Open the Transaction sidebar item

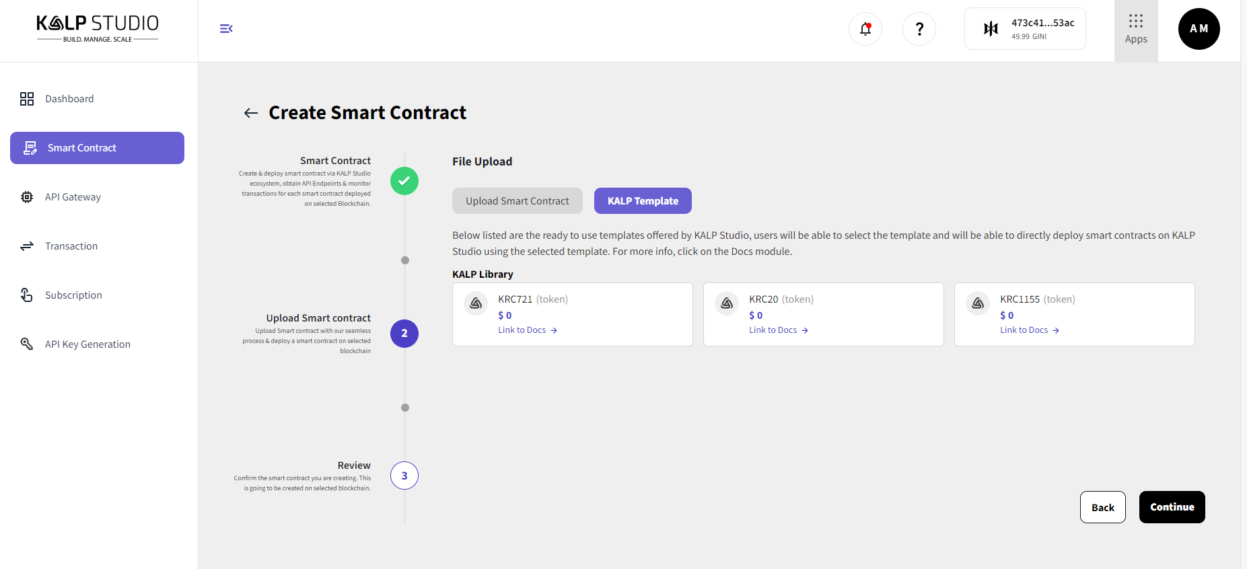click(x=71, y=246)
